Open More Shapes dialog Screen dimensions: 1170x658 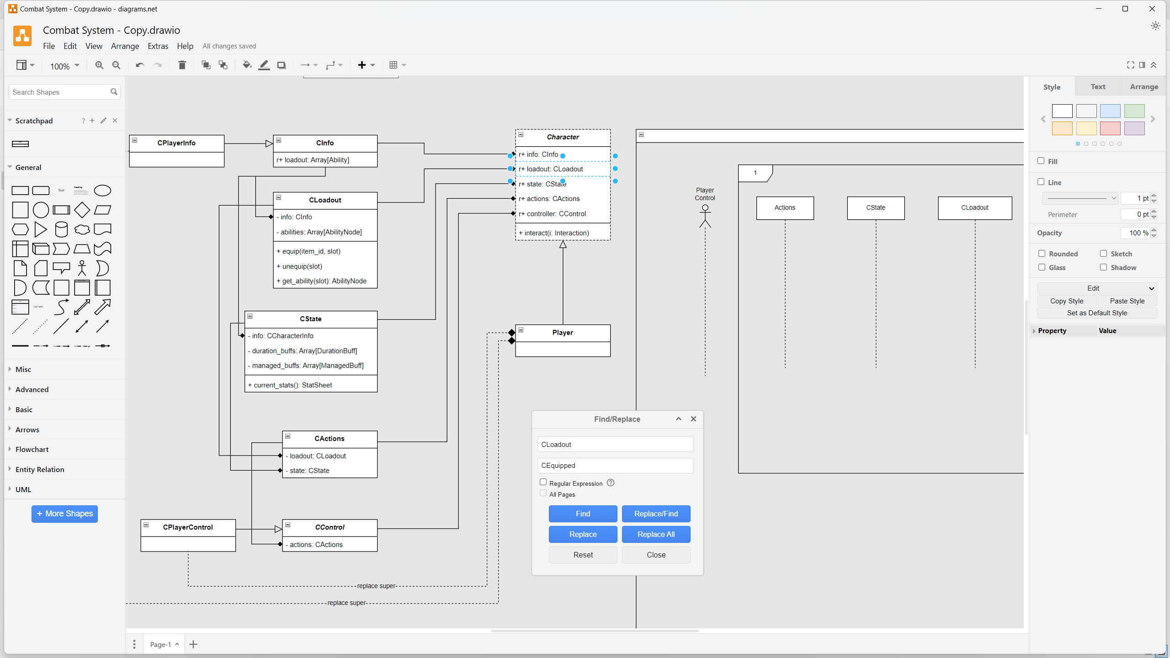pos(64,514)
